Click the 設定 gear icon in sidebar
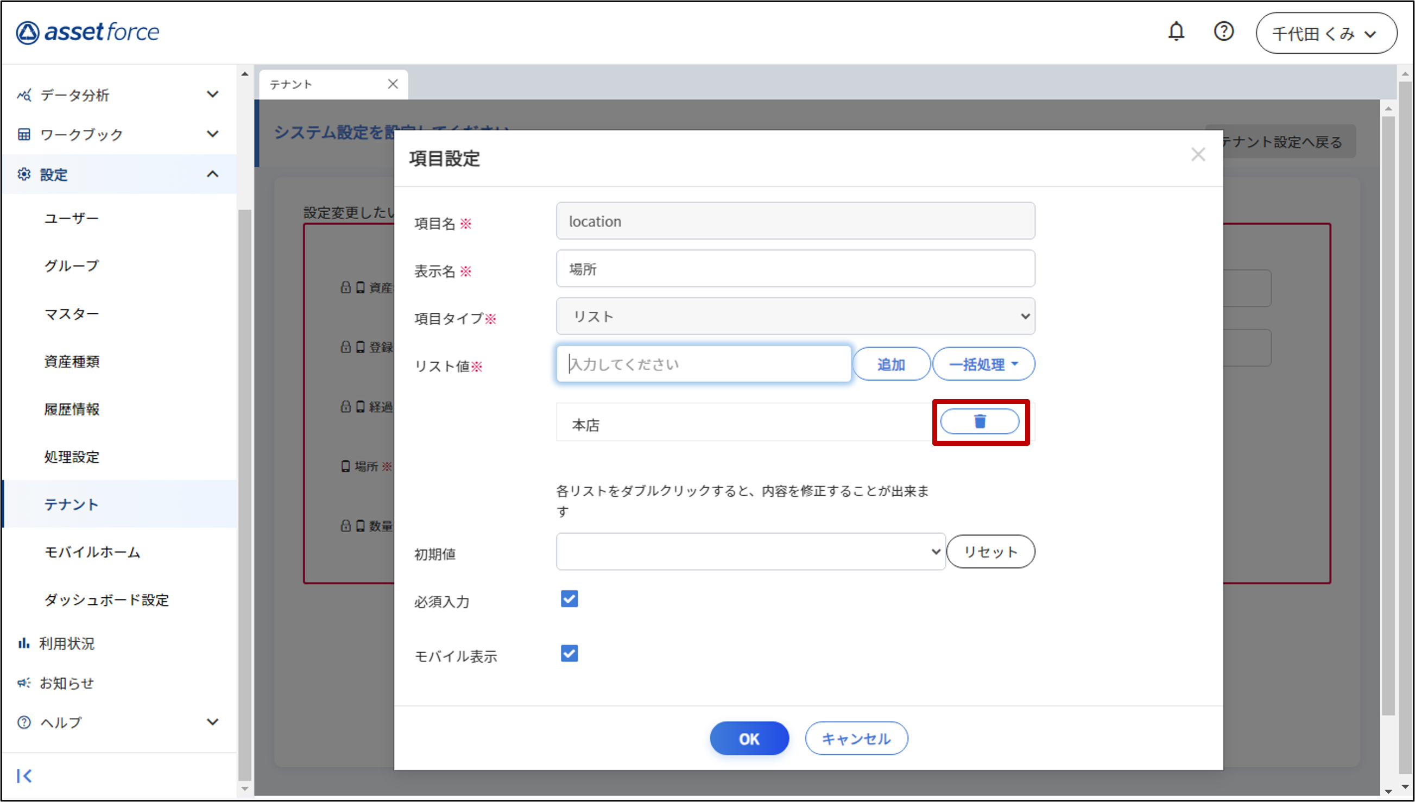 pos(24,175)
